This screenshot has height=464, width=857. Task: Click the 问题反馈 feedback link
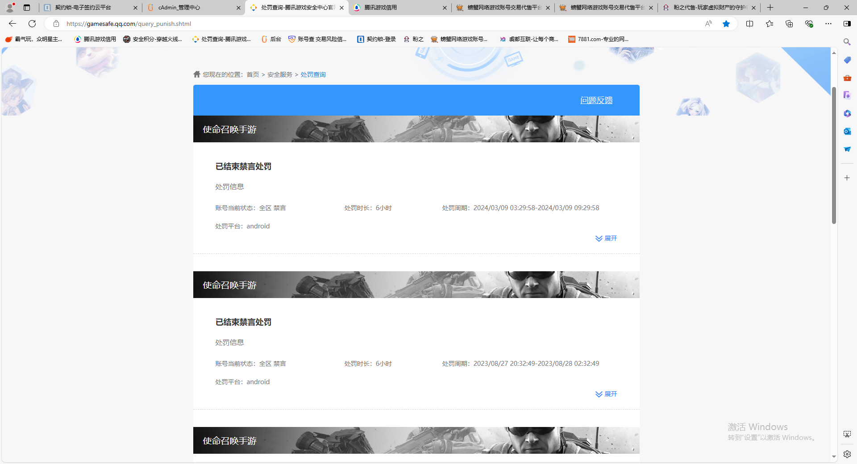coord(596,100)
